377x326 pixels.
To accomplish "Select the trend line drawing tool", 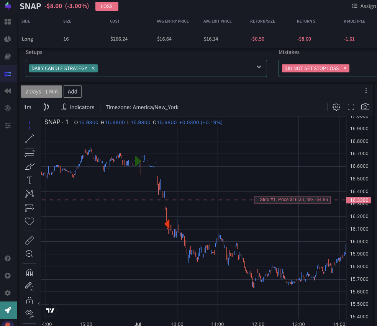I will tap(30, 139).
